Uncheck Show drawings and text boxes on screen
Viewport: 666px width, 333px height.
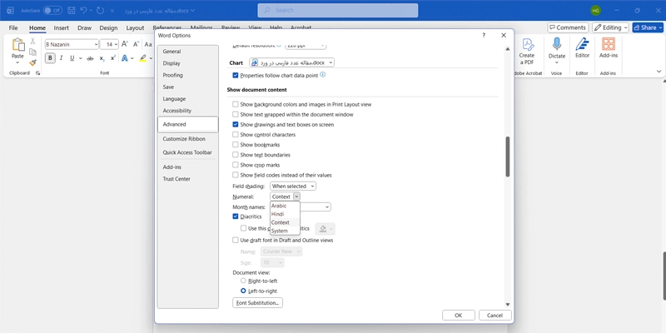pyautogui.click(x=236, y=124)
